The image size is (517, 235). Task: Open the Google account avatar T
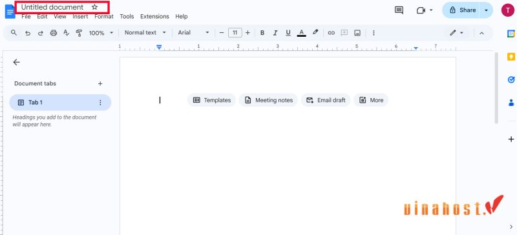[x=508, y=10]
